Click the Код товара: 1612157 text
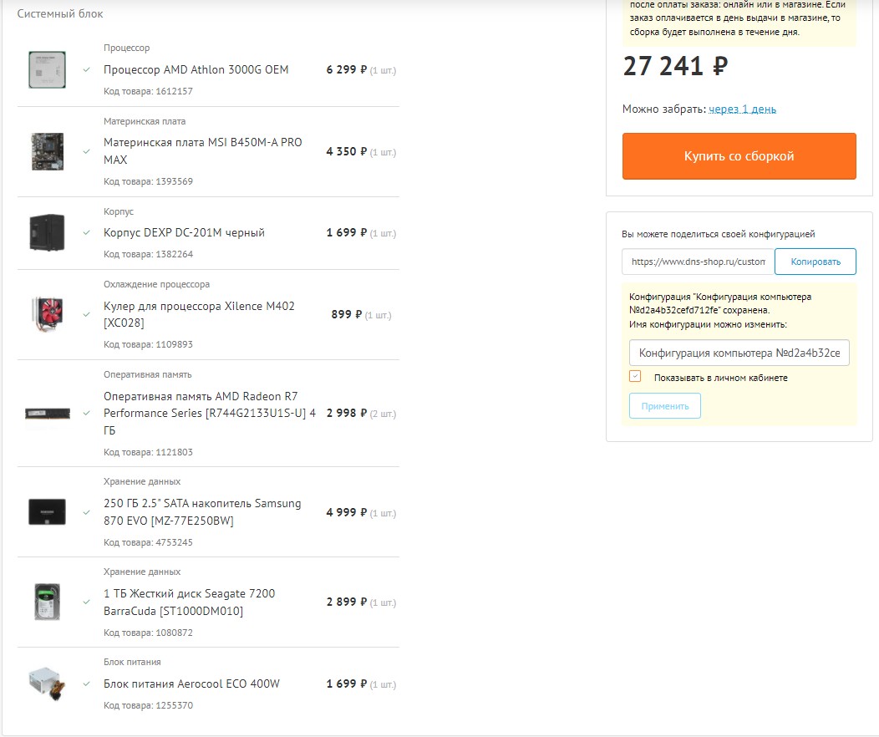The width and height of the screenshot is (879, 737). tap(148, 91)
